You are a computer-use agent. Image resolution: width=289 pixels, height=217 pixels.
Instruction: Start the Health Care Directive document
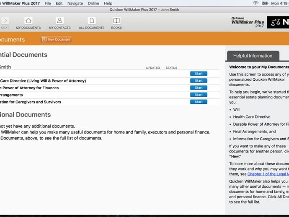tap(199, 80)
